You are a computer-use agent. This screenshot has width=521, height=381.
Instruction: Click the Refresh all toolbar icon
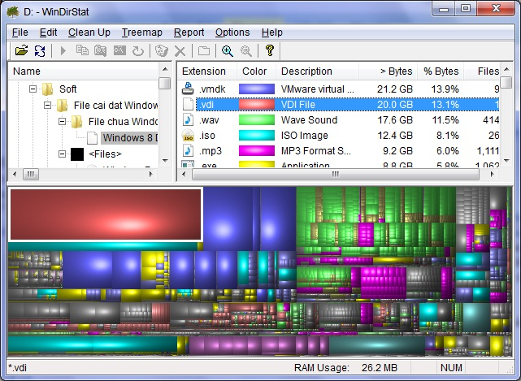pyautogui.click(x=40, y=51)
